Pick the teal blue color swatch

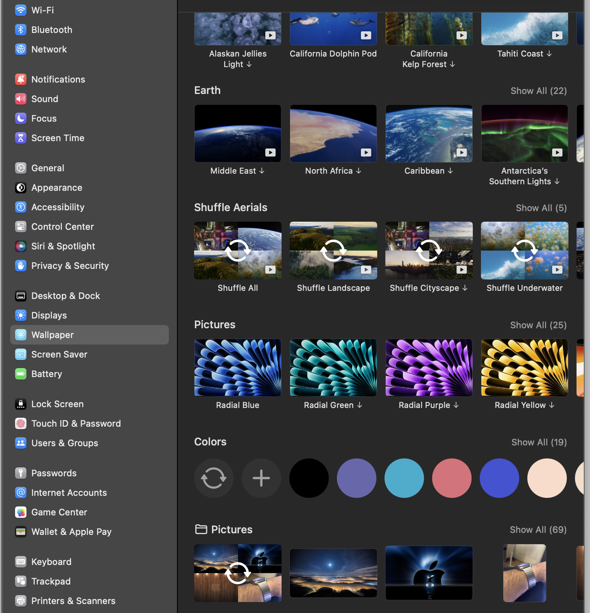pyautogui.click(x=404, y=478)
